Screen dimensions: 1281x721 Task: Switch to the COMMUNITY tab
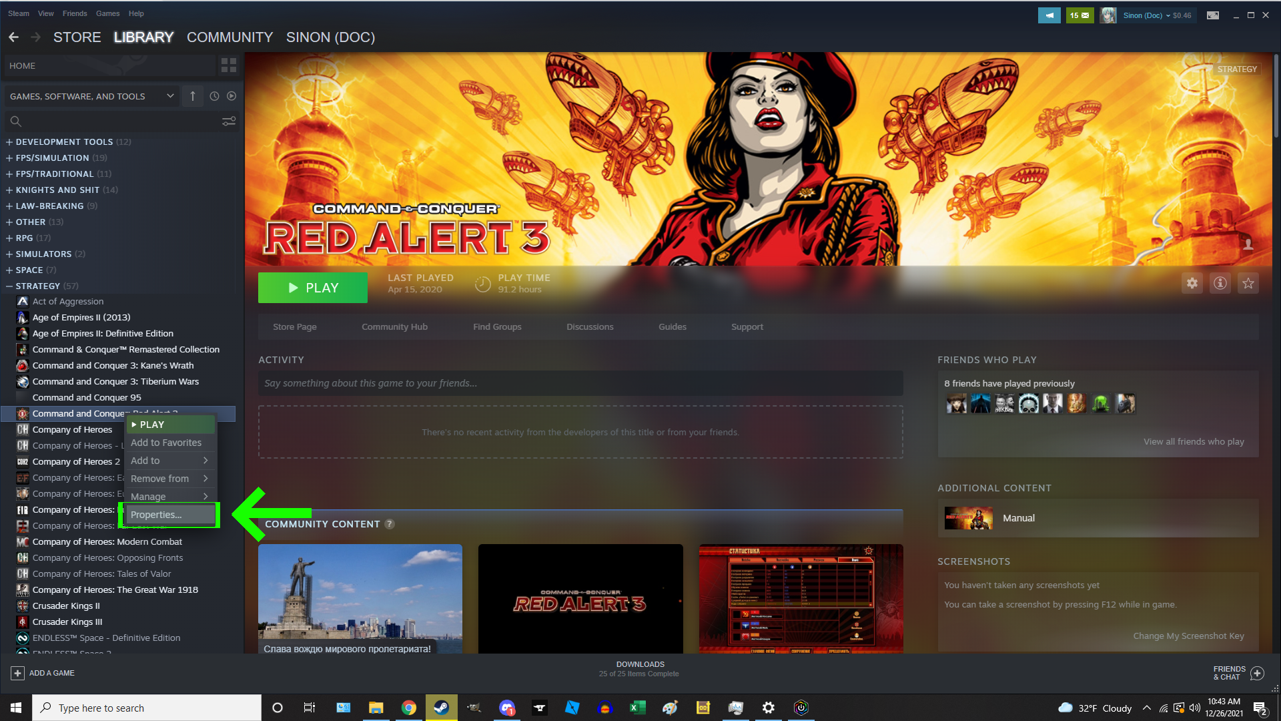[230, 37]
